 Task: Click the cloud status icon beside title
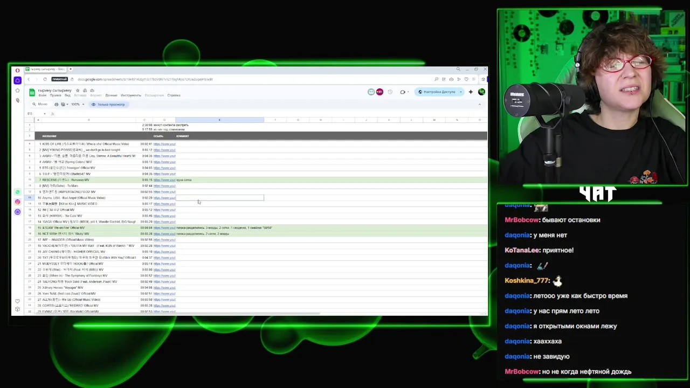coord(92,91)
